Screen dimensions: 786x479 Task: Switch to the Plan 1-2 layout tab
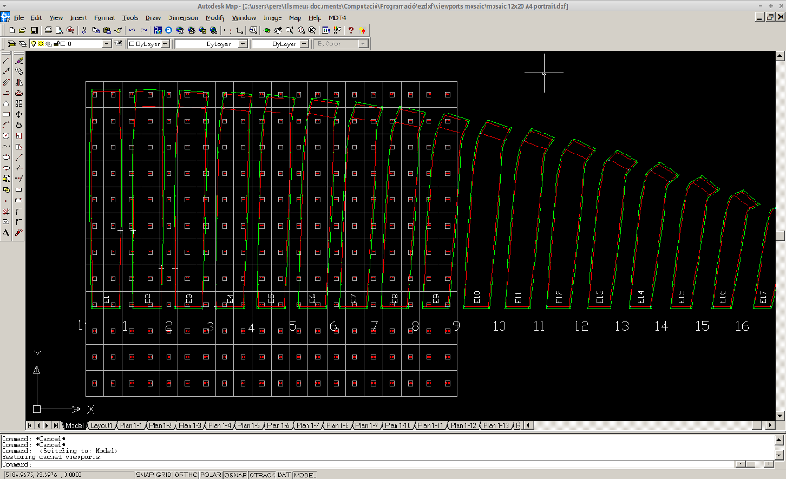pyautogui.click(x=161, y=426)
